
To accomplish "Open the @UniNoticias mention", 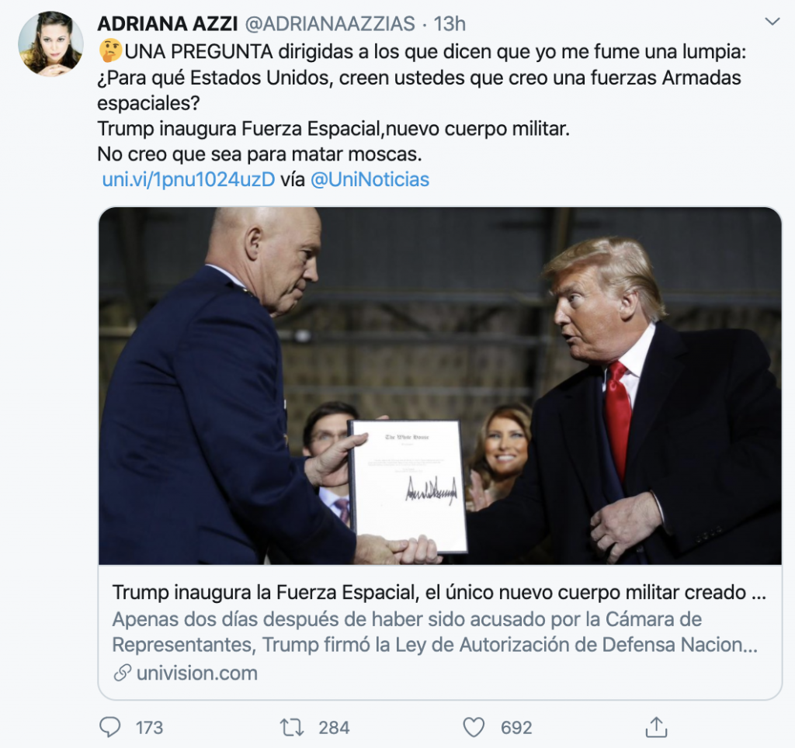I will coord(370,179).
